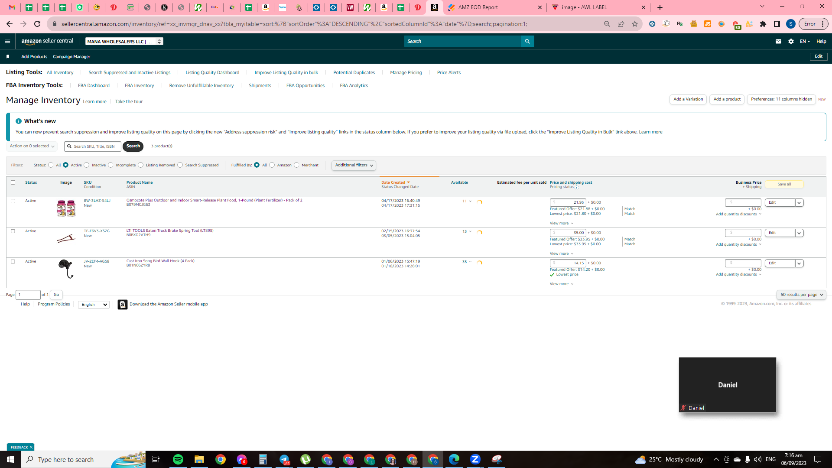Select Fulfilled By Merchant radio

click(x=296, y=165)
